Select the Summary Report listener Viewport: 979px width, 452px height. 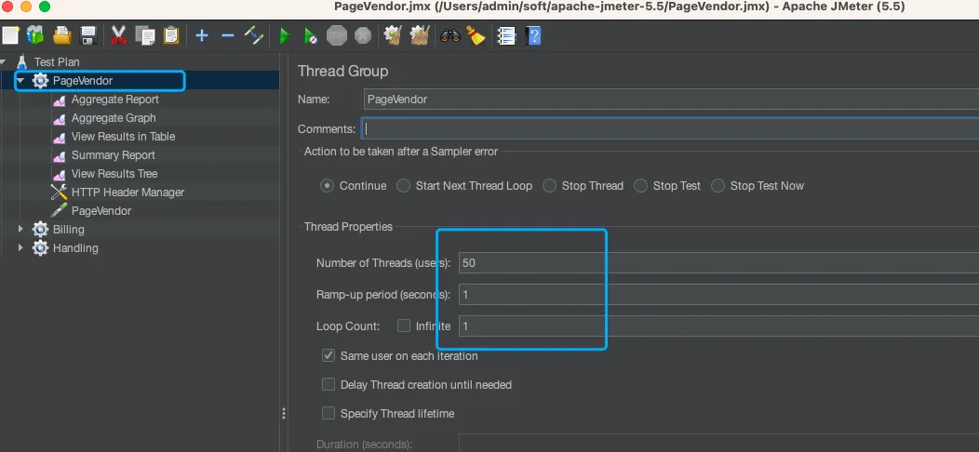(113, 154)
